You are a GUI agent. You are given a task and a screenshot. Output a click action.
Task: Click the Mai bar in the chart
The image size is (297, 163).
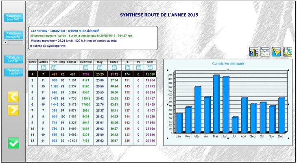(x=216, y=104)
